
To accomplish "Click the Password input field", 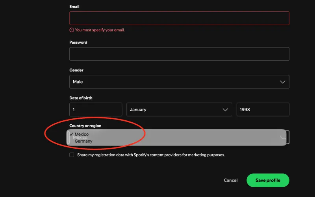I will [179, 54].
